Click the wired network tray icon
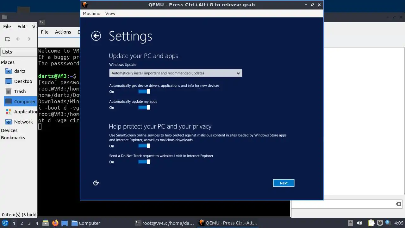 (380, 223)
